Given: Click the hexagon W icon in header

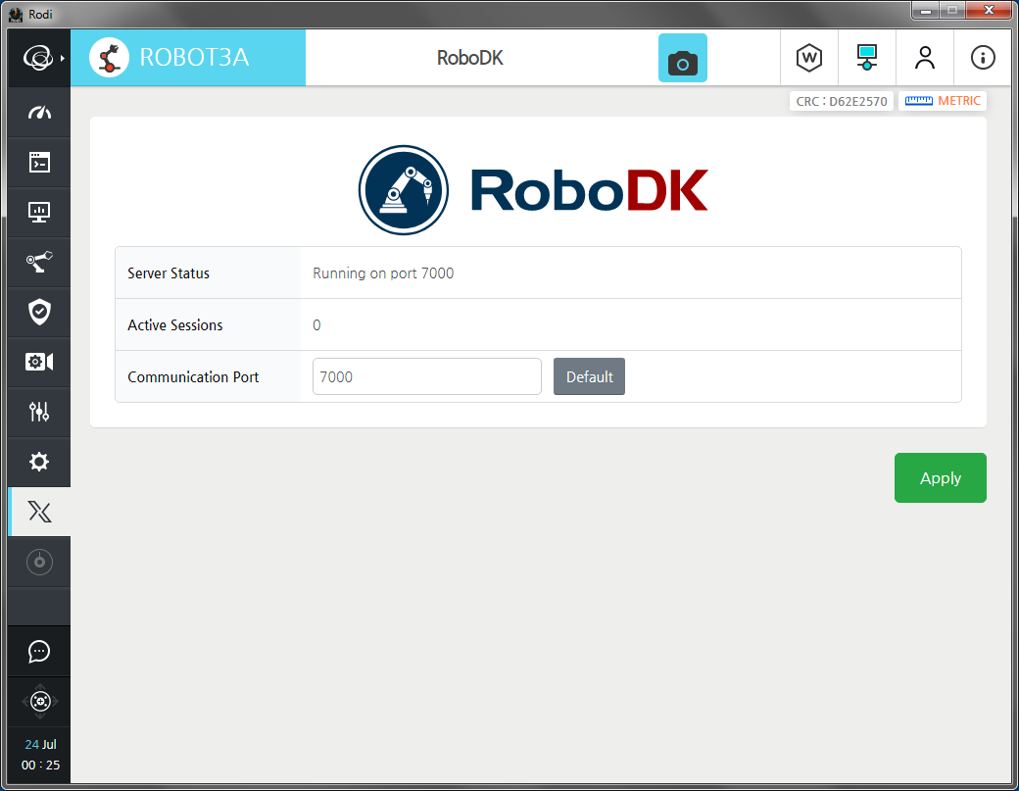Looking at the screenshot, I should click(x=809, y=58).
